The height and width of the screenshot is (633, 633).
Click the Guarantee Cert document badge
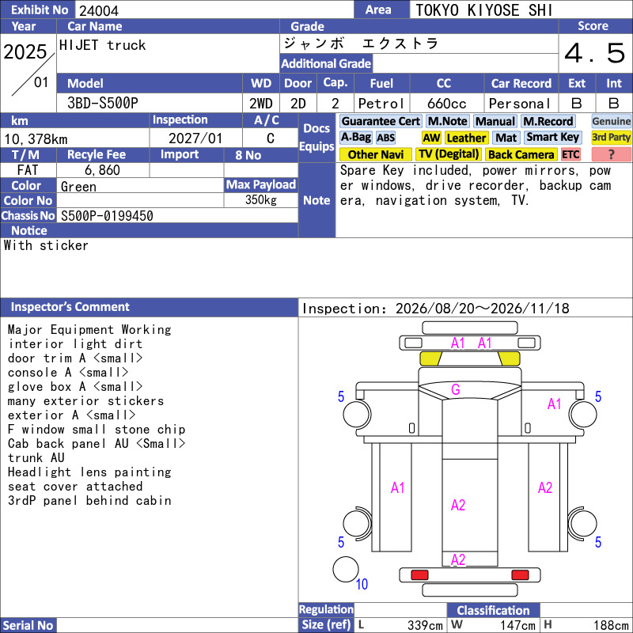tap(381, 122)
